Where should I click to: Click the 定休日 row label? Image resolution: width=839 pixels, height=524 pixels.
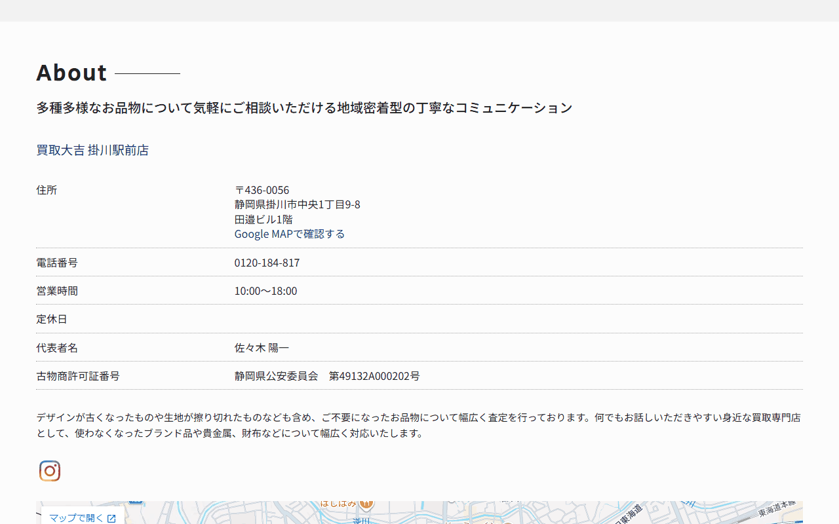pyautogui.click(x=52, y=319)
